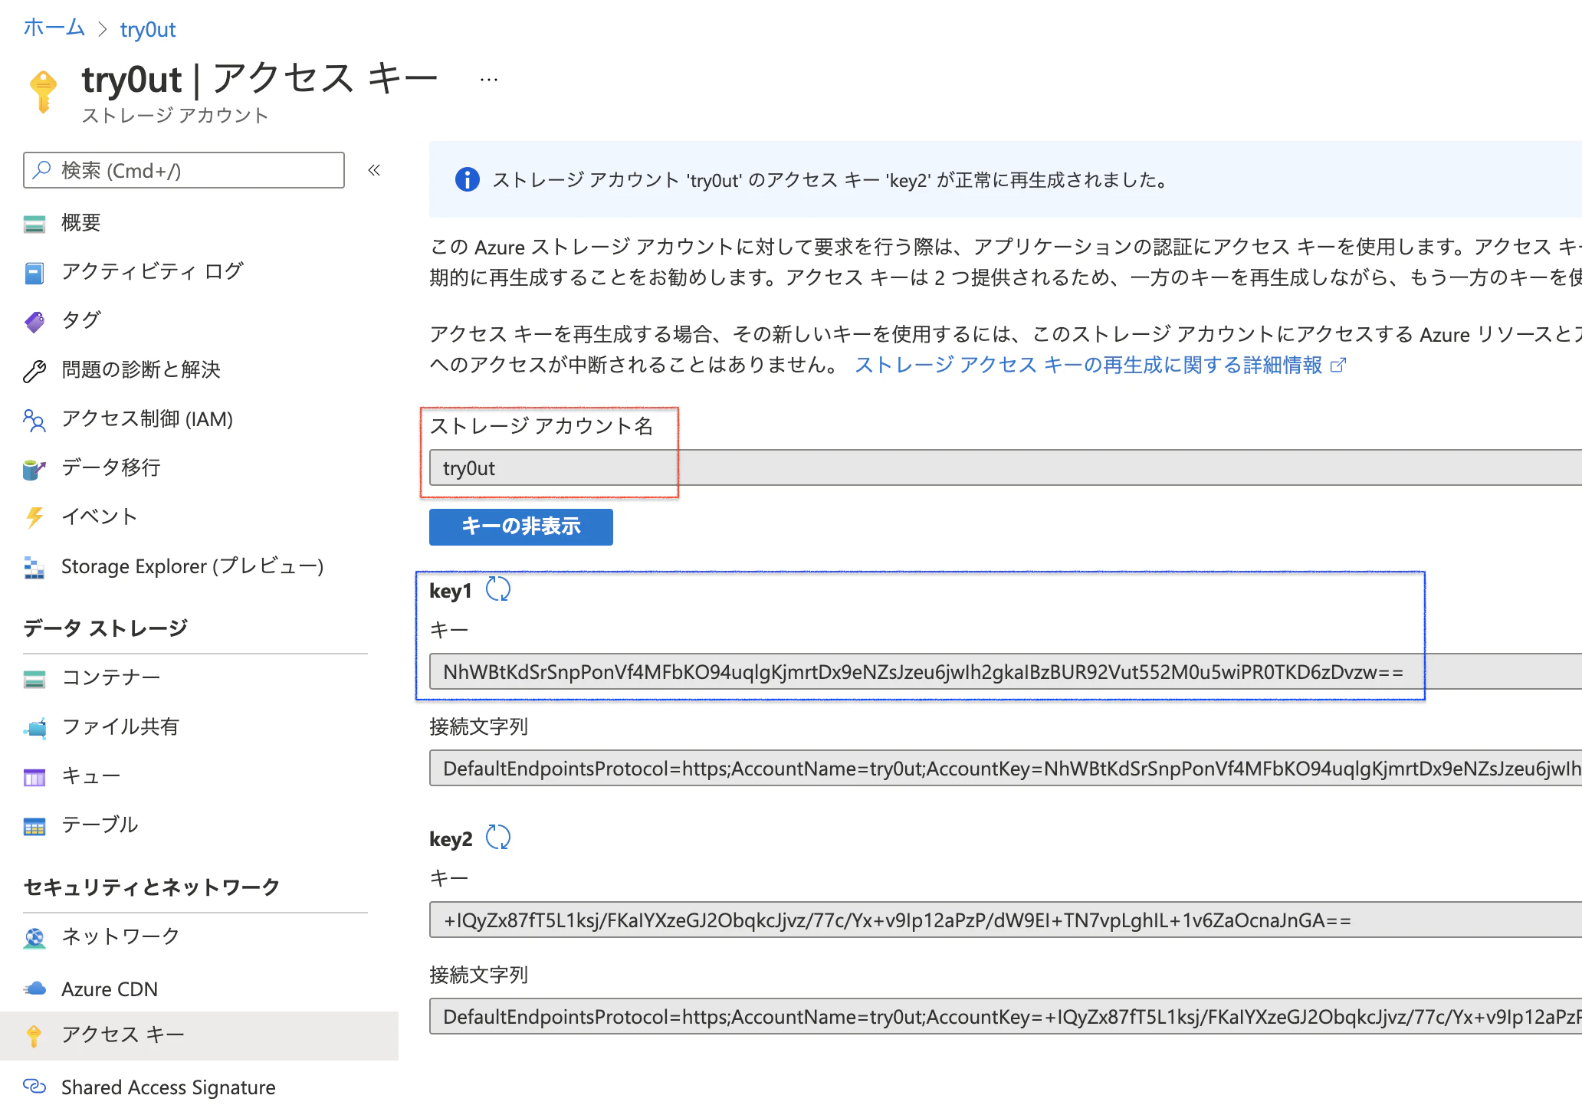Viewport: 1582px width, 1105px height.
Task: Open Shared Access Signature menu item
Action: click(169, 1087)
